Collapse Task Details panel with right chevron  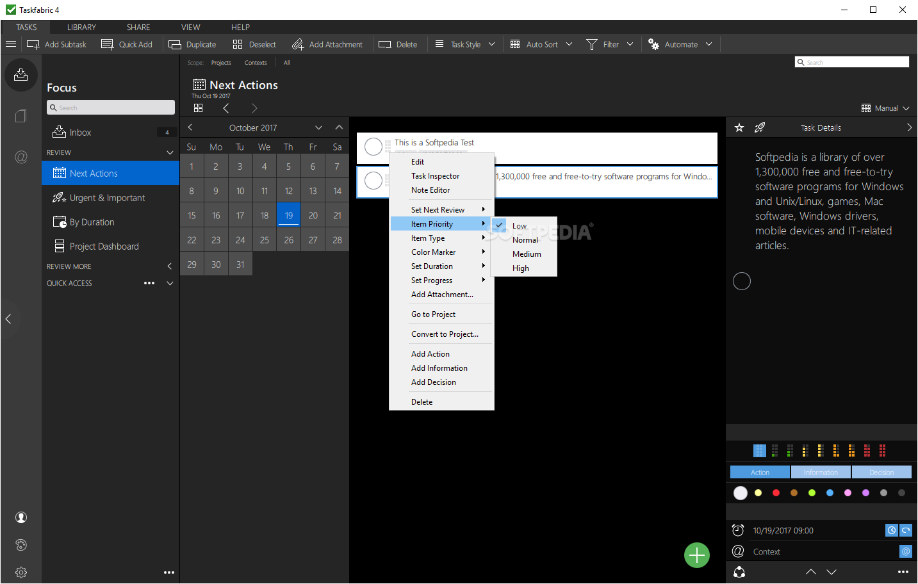(x=909, y=127)
